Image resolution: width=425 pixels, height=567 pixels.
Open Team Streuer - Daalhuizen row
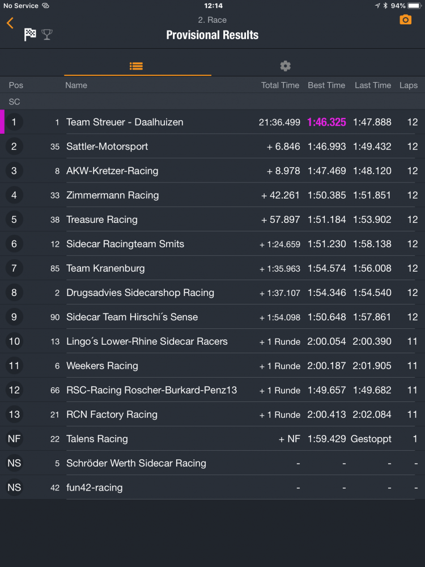coord(125,122)
